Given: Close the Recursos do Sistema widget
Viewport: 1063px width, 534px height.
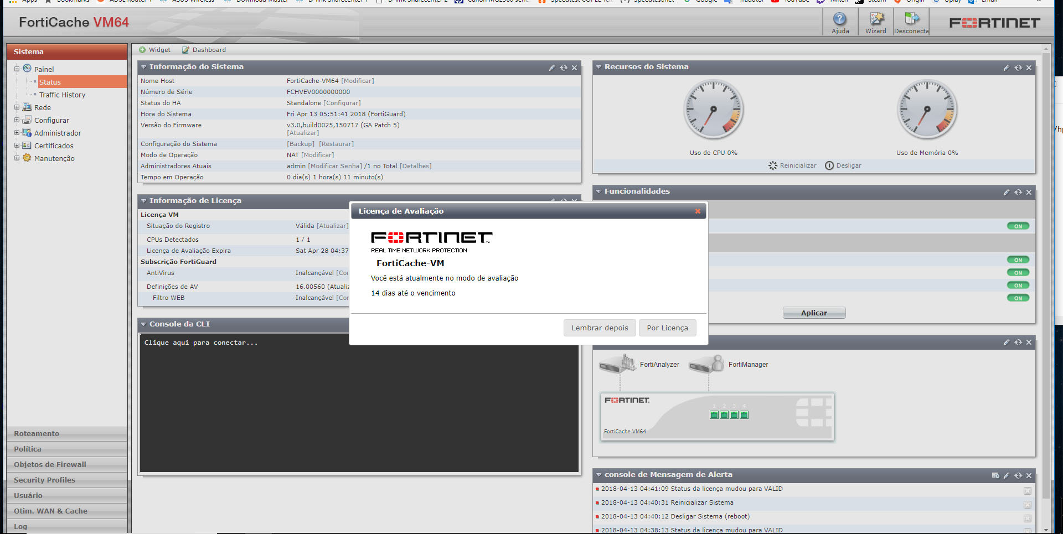Looking at the screenshot, I should tap(1029, 68).
